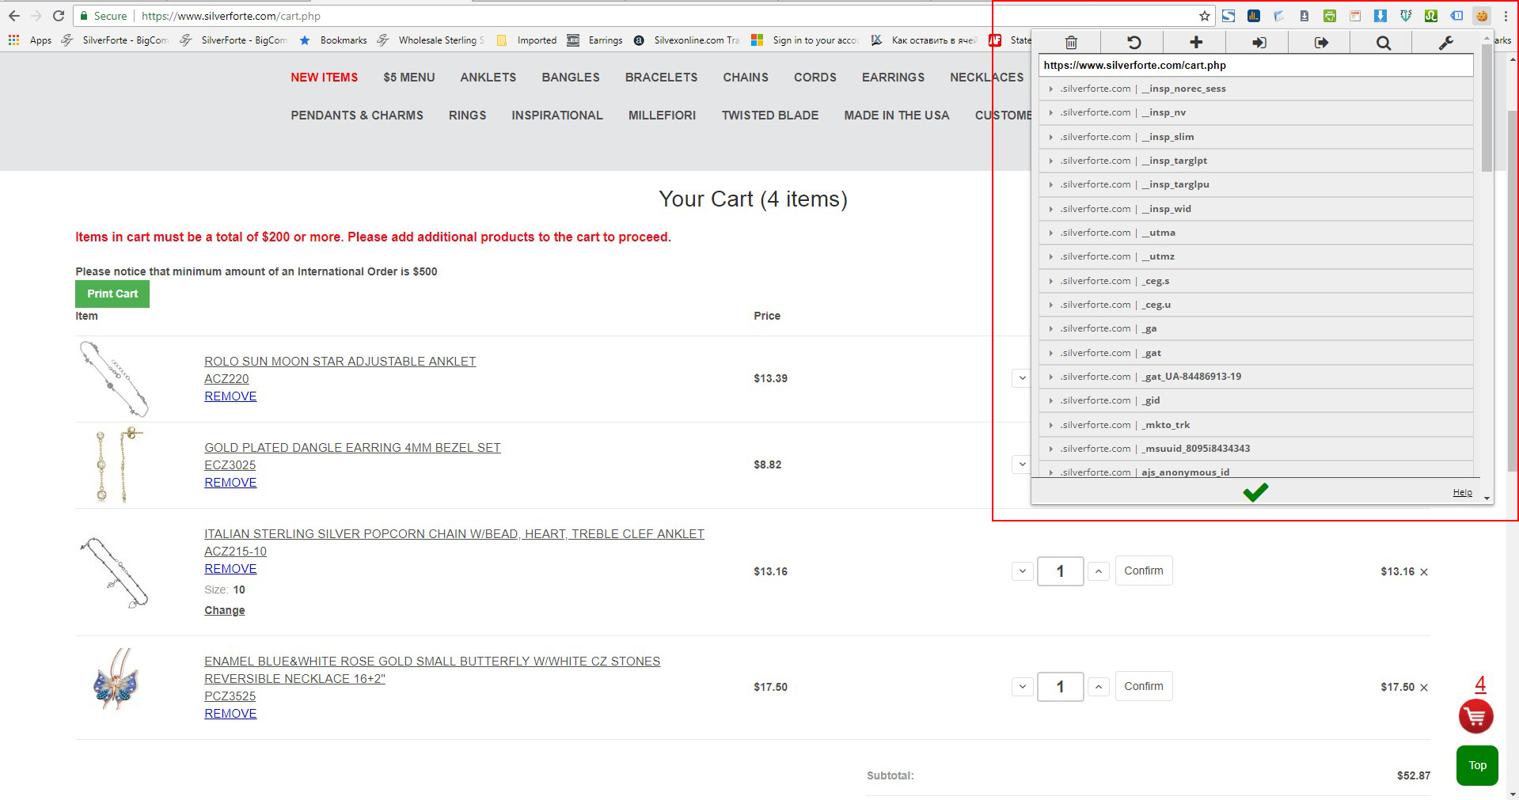Click the blue tag extension icon

[x=1456, y=16]
